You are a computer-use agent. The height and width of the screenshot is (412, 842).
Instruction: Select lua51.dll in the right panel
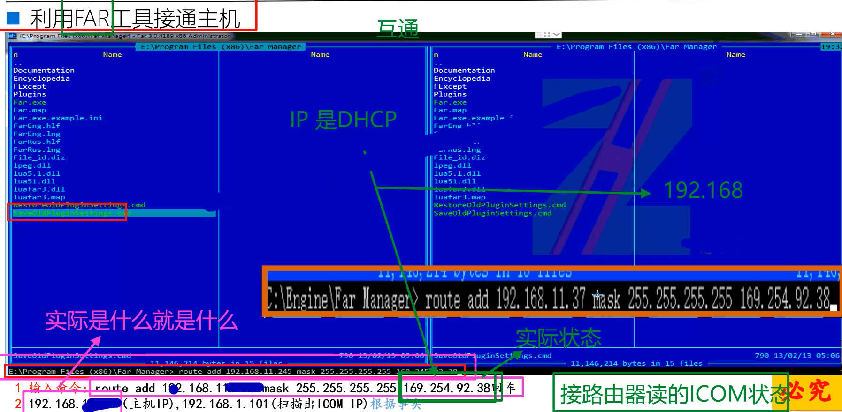pos(455,181)
